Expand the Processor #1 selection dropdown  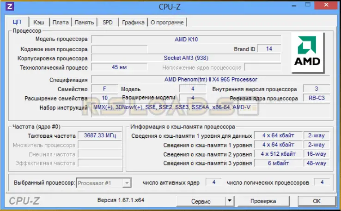(127, 183)
